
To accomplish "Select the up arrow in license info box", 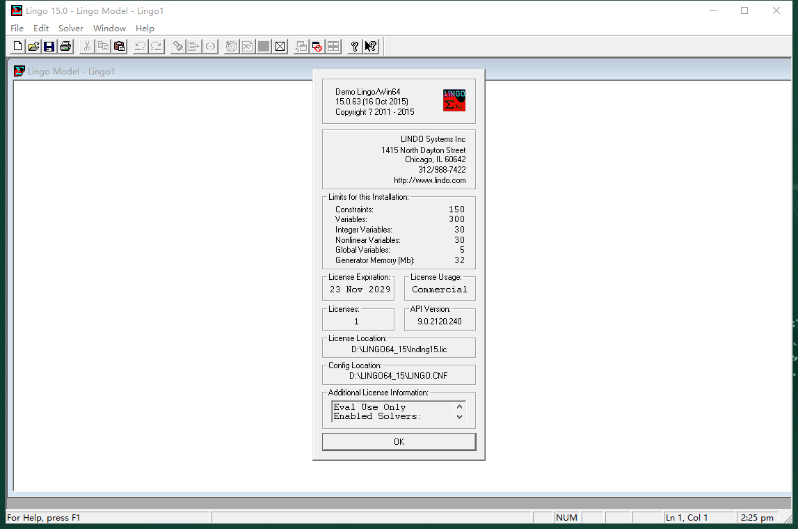I will point(460,406).
